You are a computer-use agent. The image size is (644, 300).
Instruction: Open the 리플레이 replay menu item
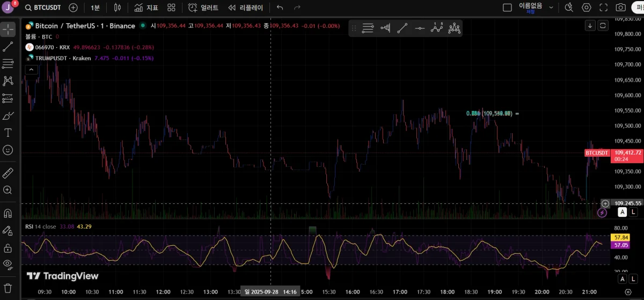tap(245, 8)
